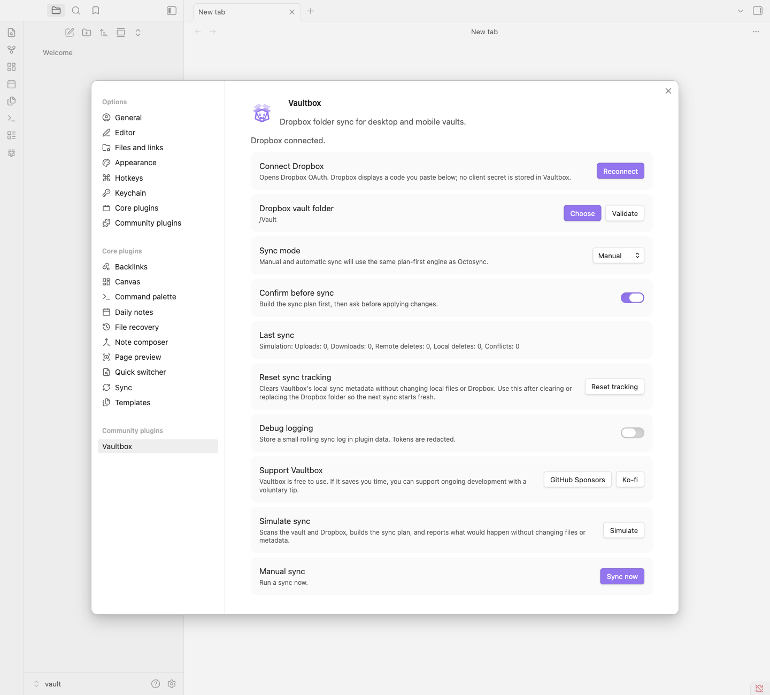Click sync status icon in status bar
This screenshot has width=770, height=695.
pos(759,689)
